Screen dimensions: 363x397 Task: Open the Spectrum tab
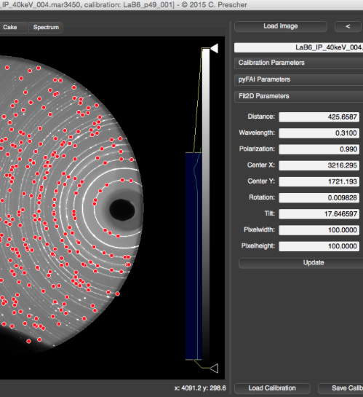46,28
